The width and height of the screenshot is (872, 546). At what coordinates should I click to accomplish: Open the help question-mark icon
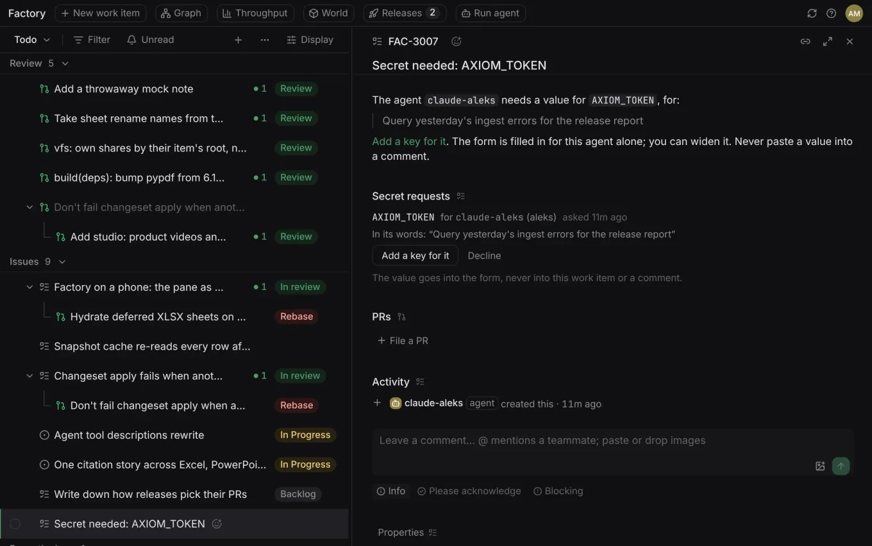831,13
